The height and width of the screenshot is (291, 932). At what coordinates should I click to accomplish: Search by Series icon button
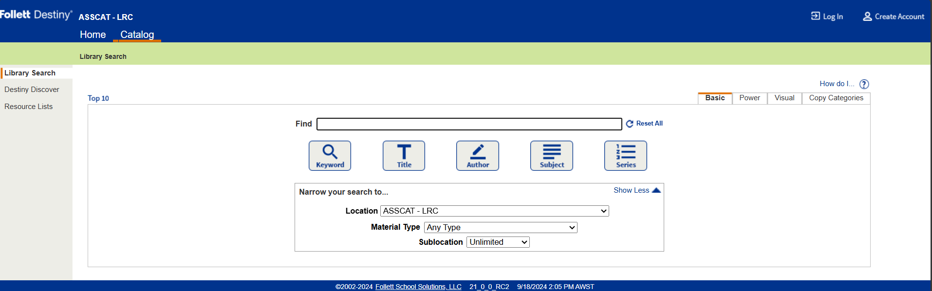(x=626, y=156)
